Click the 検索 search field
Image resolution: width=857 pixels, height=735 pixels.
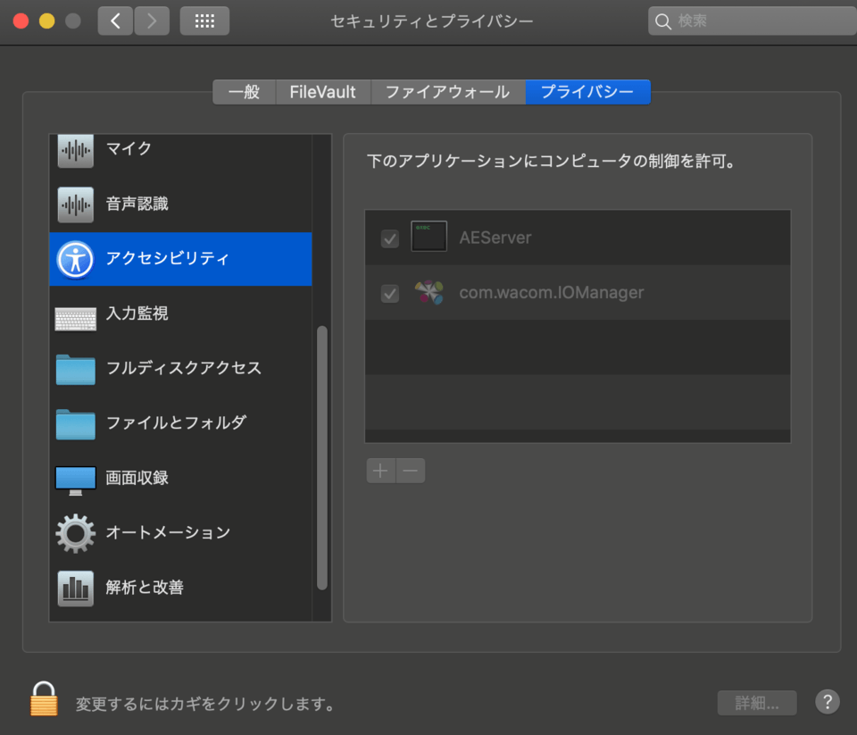coord(751,20)
